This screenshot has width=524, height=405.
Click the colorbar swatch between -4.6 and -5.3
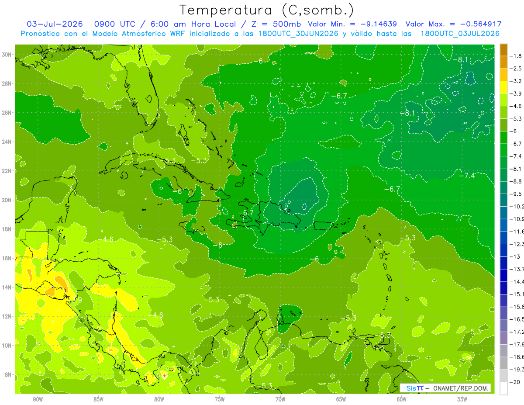(x=503, y=112)
